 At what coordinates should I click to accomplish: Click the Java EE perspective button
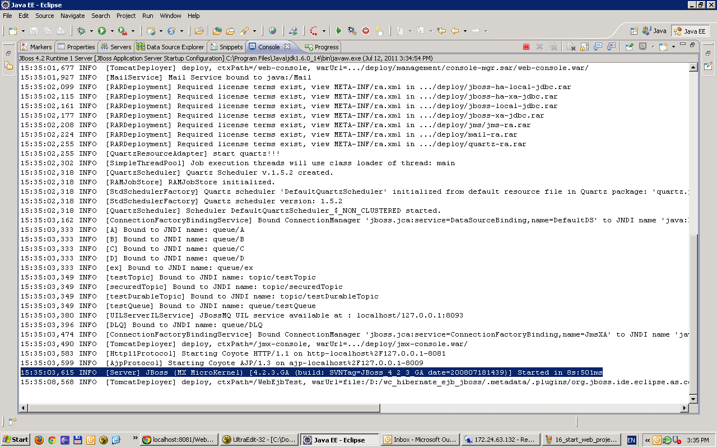(x=690, y=31)
